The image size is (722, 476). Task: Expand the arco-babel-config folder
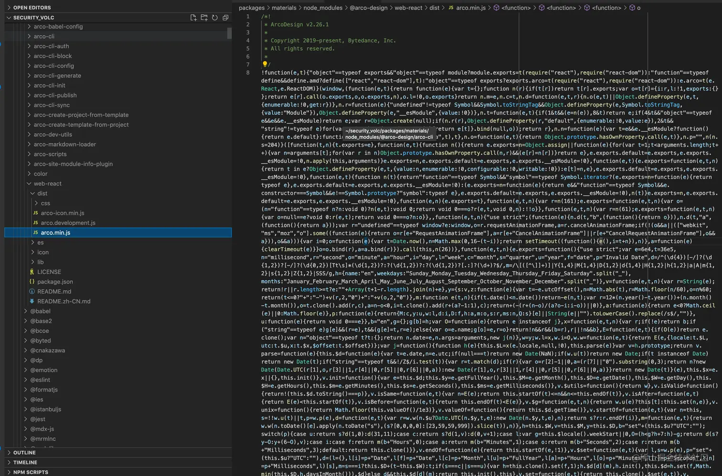click(x=29, y=27)
